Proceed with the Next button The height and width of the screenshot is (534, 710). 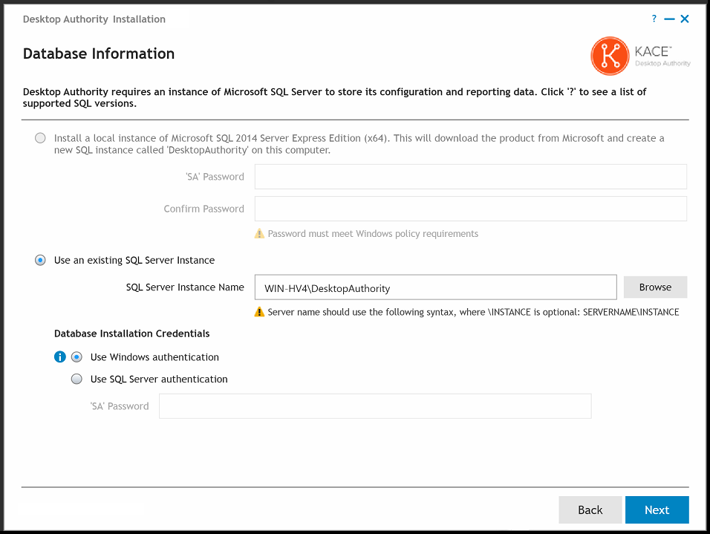pos(657,510)
